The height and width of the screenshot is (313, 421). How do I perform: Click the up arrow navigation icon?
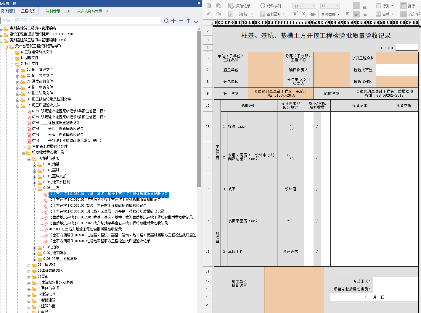pyautogui.click(x=188, y=21)
